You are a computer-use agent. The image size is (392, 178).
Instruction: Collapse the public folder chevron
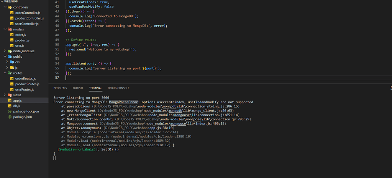click(x=4, y=57)
